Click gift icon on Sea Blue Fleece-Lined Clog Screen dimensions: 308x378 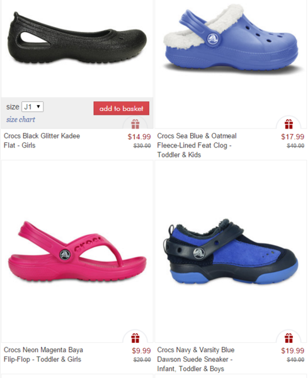(x=288, y=124)
